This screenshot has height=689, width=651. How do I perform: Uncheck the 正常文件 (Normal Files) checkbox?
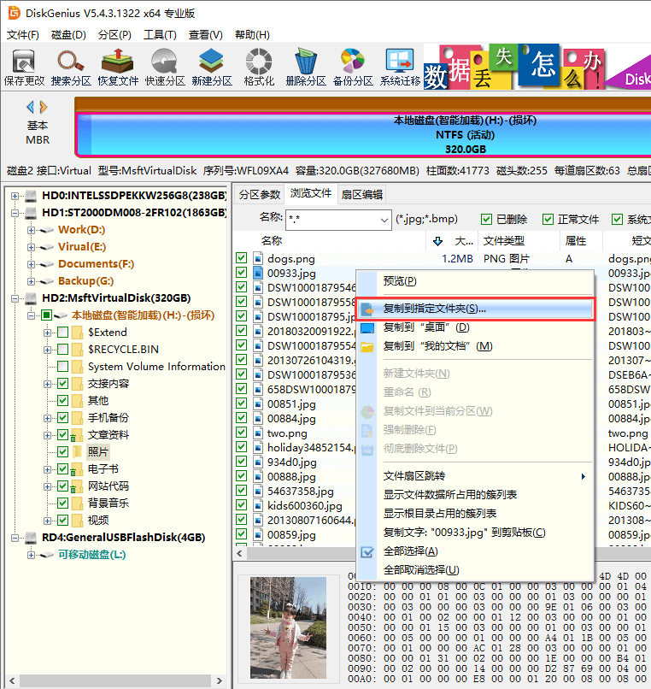550,220
